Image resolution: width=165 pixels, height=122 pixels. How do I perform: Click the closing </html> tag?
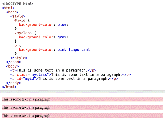coord(9,87)
